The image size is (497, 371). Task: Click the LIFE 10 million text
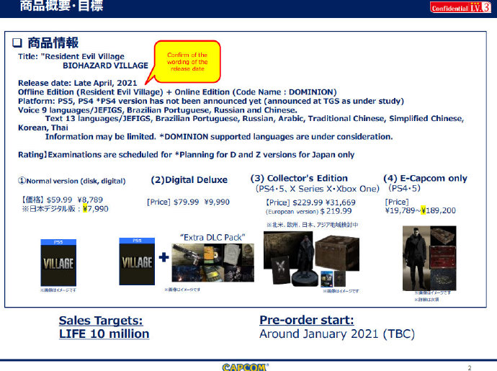point(104,334)
